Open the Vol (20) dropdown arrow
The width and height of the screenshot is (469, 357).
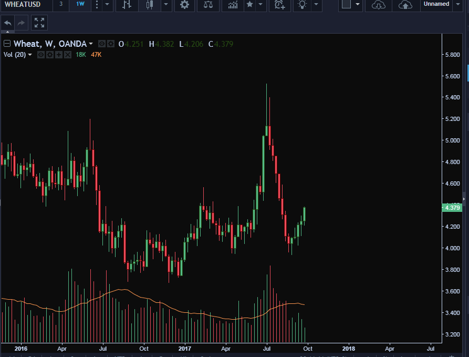30,55
